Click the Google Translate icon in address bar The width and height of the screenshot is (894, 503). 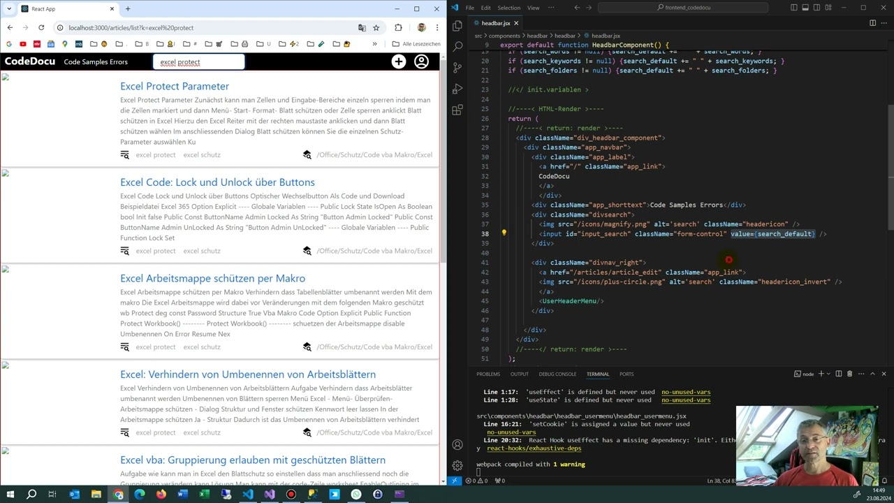362,27
